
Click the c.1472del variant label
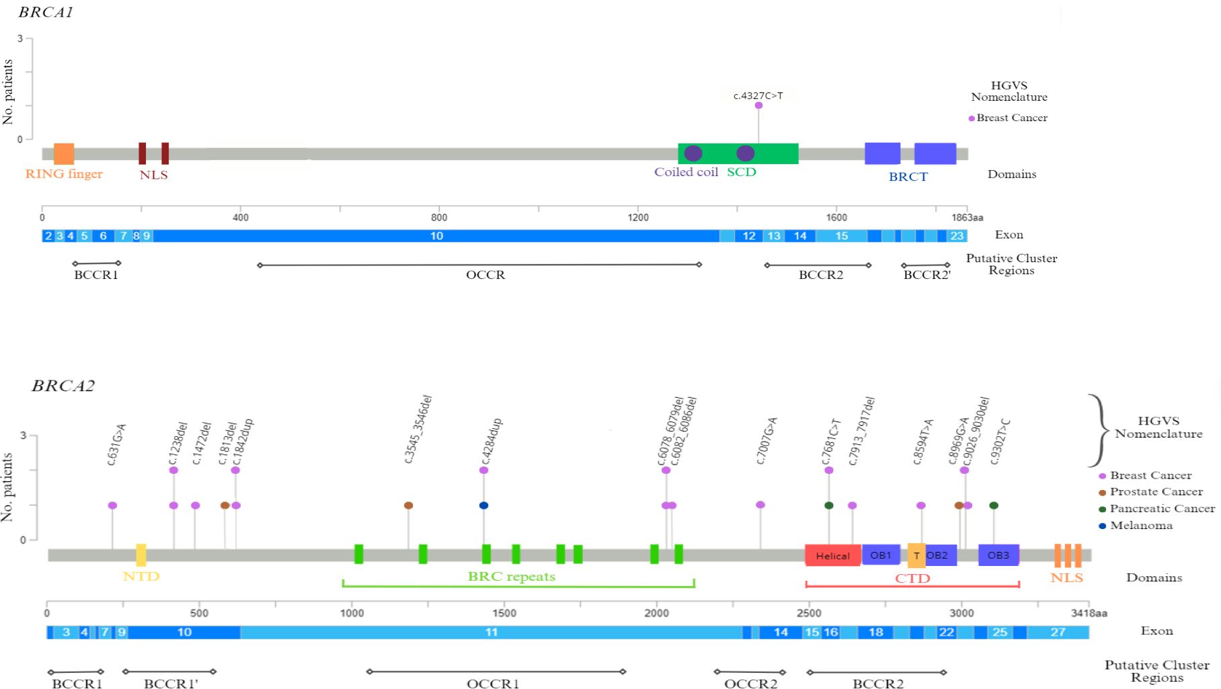click(x=202, y=443)
